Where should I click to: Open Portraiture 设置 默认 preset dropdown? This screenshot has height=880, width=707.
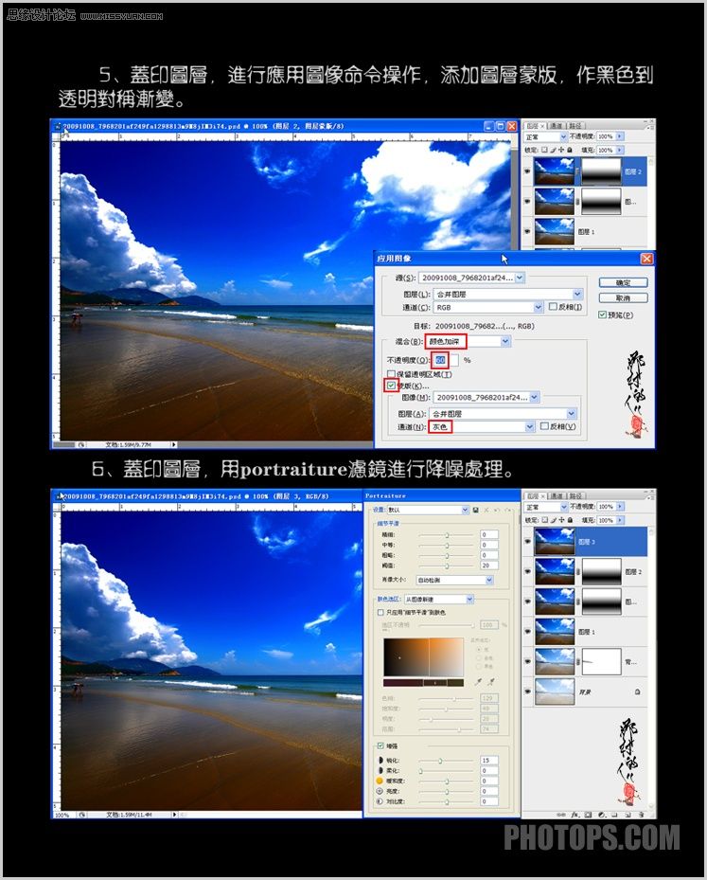click(x=428, y=510)
